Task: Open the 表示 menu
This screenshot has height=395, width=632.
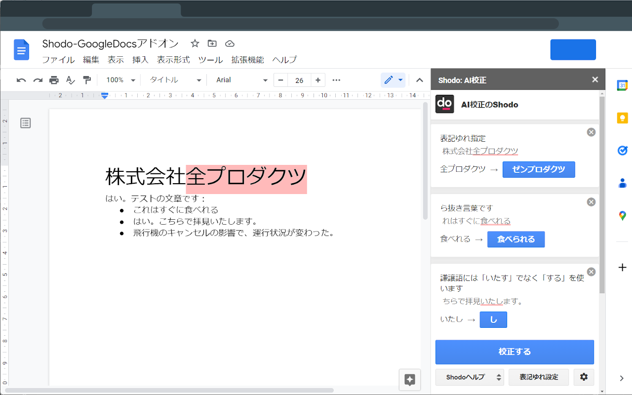Action: coord(116,60)
